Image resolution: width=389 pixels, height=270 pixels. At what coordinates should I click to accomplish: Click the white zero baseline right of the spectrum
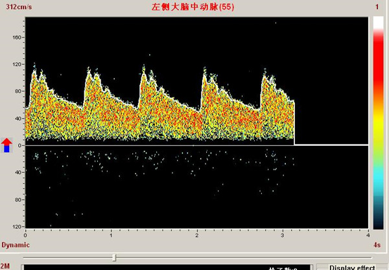coord(331,145)
